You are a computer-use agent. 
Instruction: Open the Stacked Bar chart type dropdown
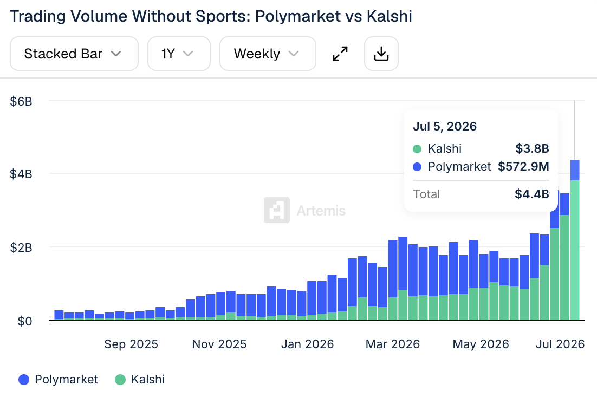pyautogui.click(x=74, y=54)
